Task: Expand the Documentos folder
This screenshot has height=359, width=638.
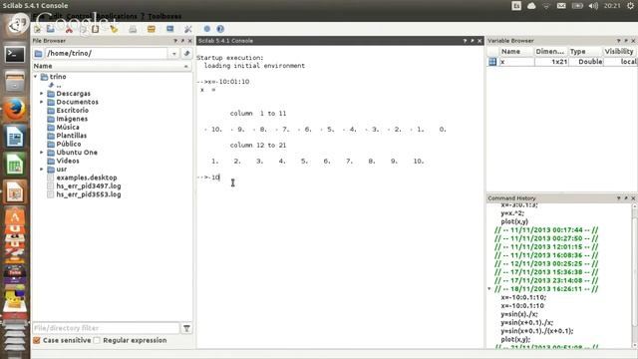Action: click(42, 102)
